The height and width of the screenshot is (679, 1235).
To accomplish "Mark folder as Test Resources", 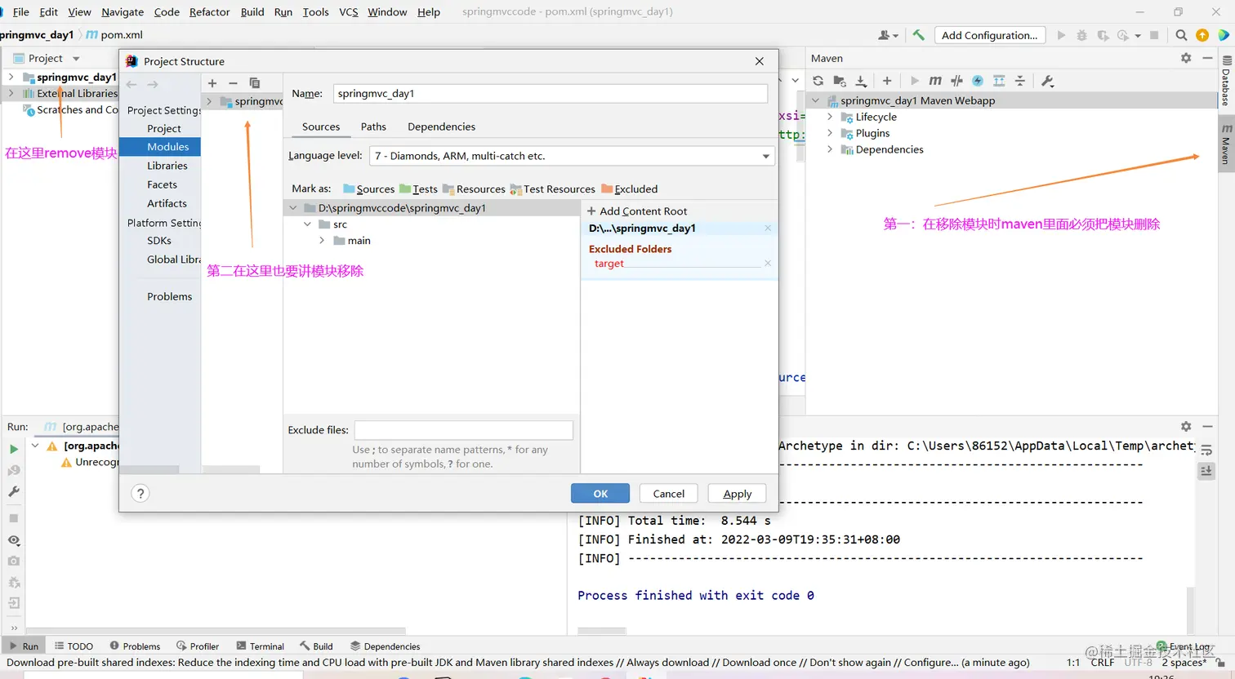I will [552, 189].
